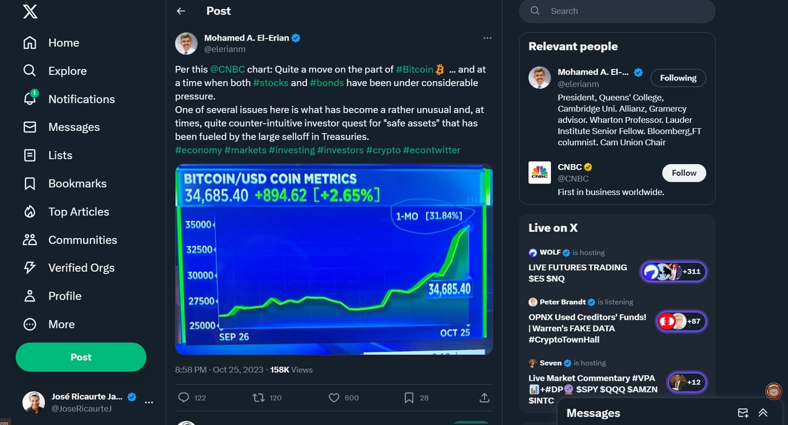This screenshot has width=788, height=425.
Task: Like the post with heart icon
Action: 334,398
